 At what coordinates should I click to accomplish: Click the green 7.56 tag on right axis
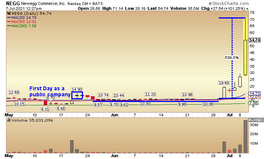point(253,103)
